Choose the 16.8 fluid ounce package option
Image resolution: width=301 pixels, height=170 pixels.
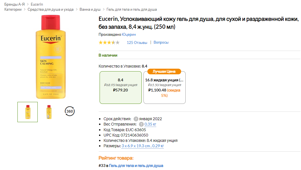164,87
